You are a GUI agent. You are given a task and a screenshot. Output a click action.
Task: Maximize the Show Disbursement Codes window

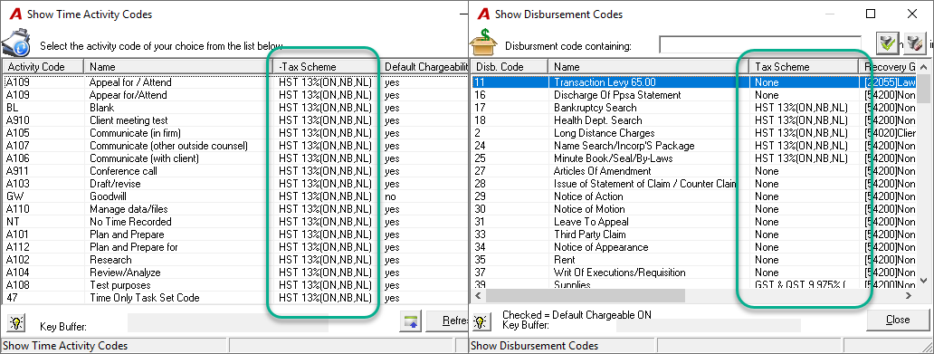pyautogui.click(x=871, y=14)
